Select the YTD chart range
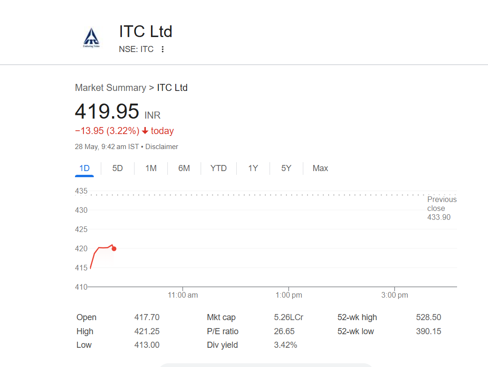Screen dimensions: 488x367 point(218,168)
